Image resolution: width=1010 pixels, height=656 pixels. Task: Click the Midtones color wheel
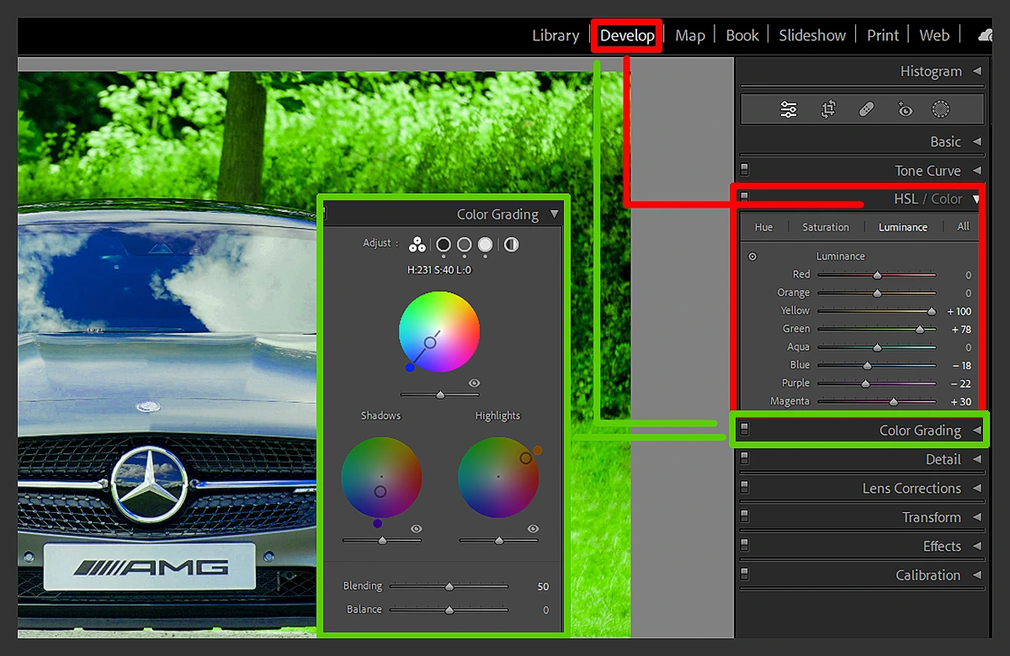[439, 332]
